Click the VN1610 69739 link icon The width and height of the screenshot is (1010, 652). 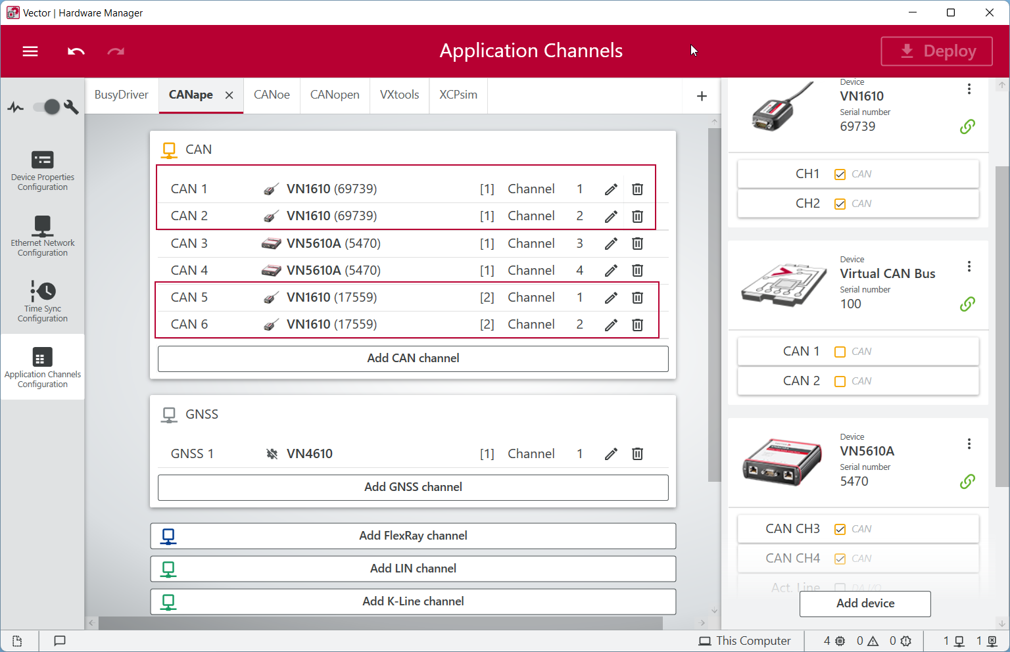[967, 127]
